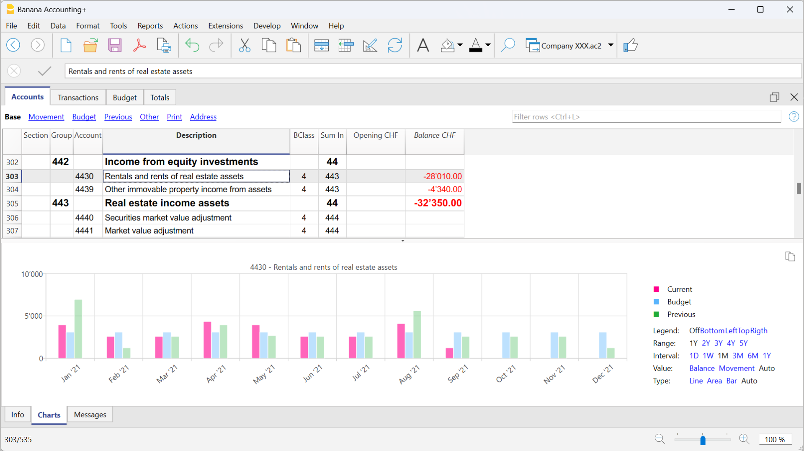Image resolution: width=804 pixels, height=451 pixels.
Task: Click the Print preview icon
Action: tap(164, 45)
